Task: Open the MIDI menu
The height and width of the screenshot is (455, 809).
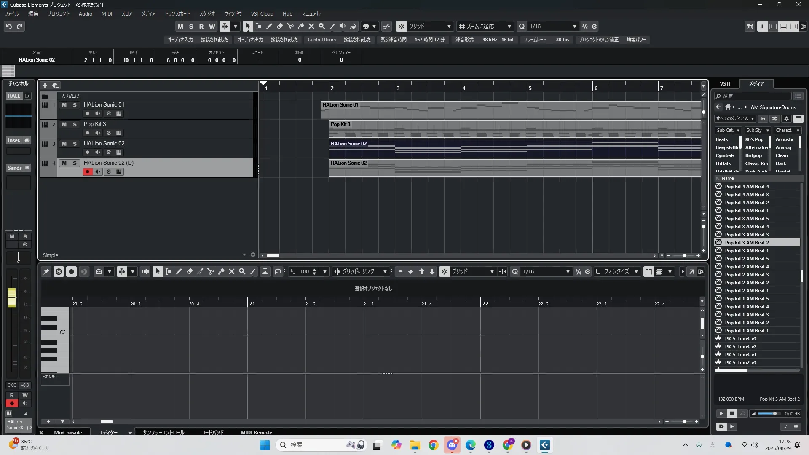Action: click(x=107, y=14)
